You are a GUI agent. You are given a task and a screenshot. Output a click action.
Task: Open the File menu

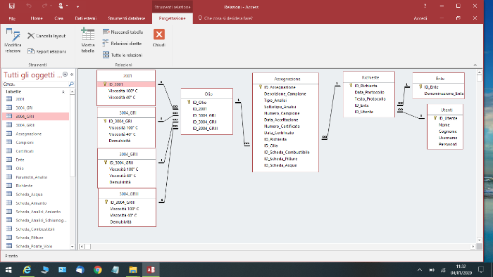(x=12, y=18)
